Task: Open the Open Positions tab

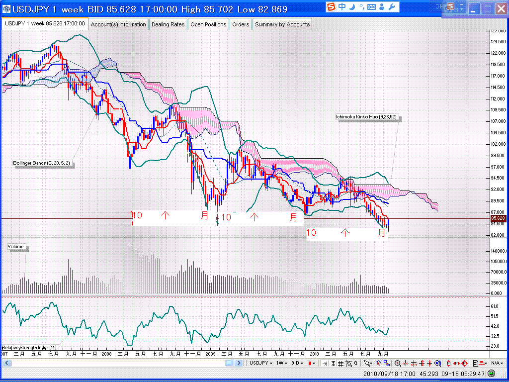Action: click(208, 24)
